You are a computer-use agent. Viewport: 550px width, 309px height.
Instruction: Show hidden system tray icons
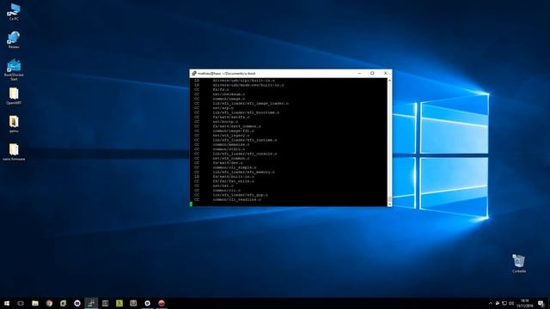(x=491, y=303)
